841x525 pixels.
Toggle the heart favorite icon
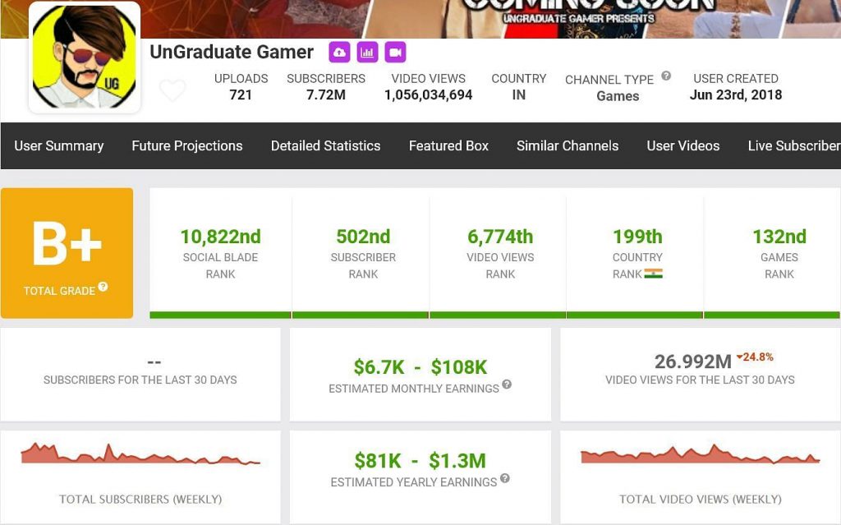[172, 90]
